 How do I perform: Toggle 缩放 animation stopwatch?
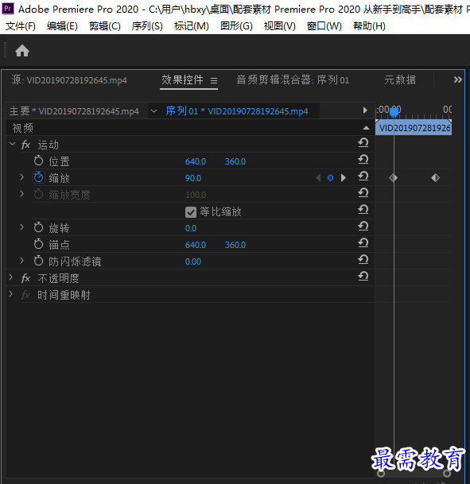point(39,177)
